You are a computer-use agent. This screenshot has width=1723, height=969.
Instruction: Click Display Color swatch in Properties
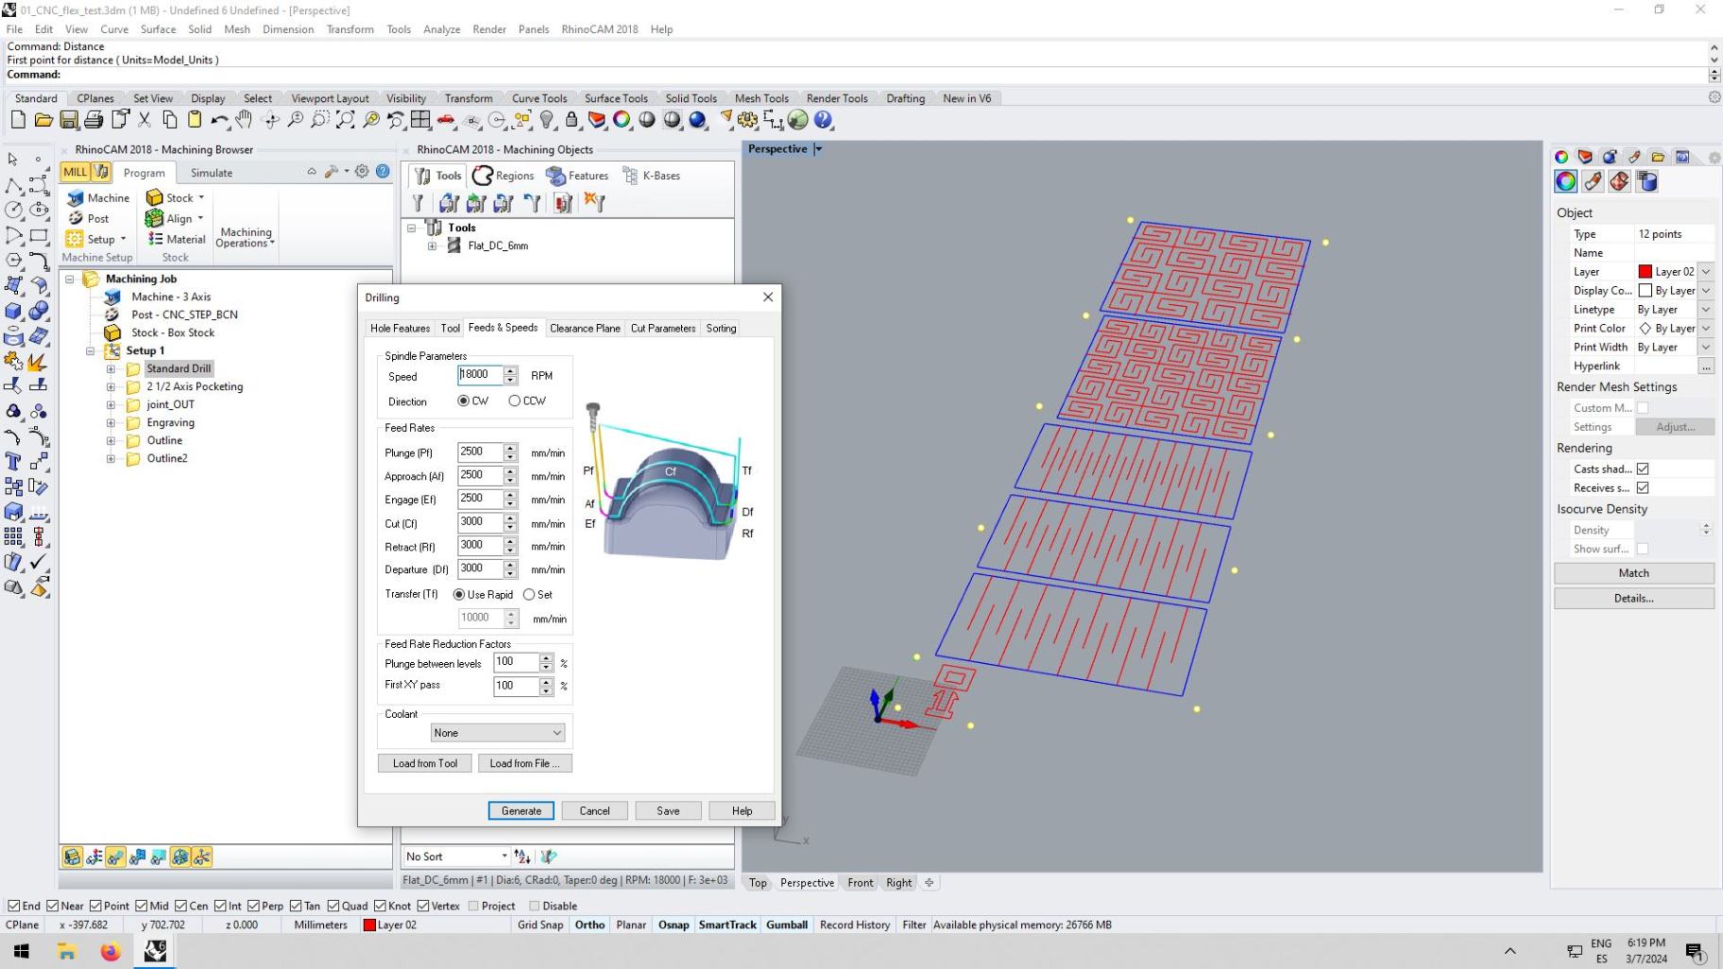pos(1645,291)
